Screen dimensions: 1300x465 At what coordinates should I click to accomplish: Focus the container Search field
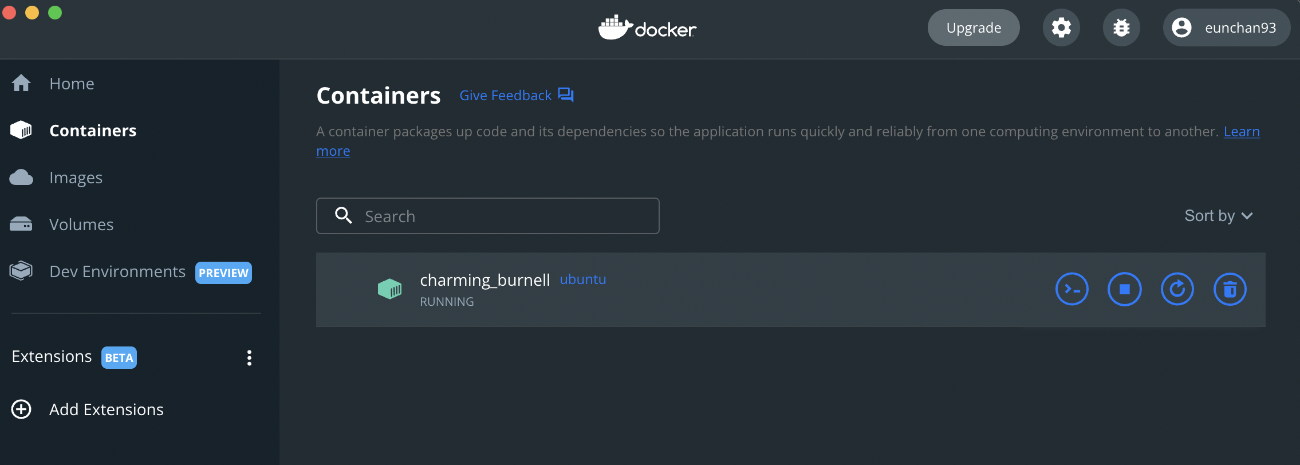488,216
